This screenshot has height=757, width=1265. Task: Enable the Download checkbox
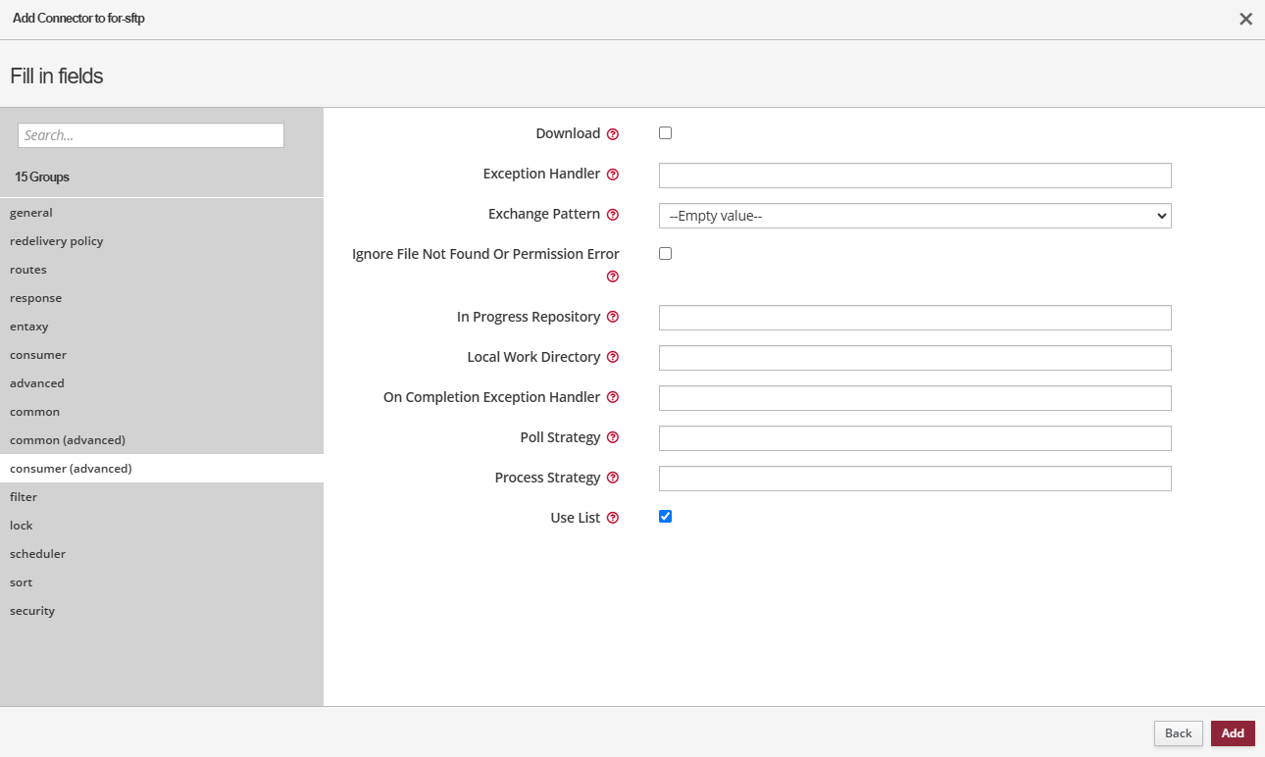pyautogui.click(x=666, y=133)
